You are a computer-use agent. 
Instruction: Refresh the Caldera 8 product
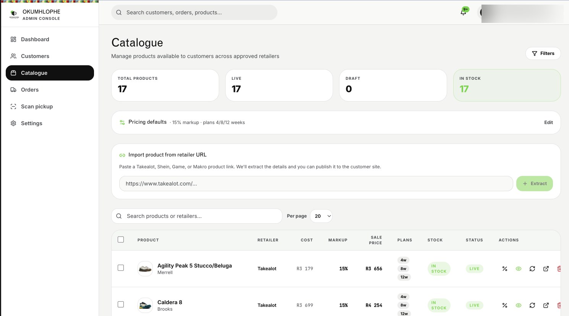tap(532, 305)
